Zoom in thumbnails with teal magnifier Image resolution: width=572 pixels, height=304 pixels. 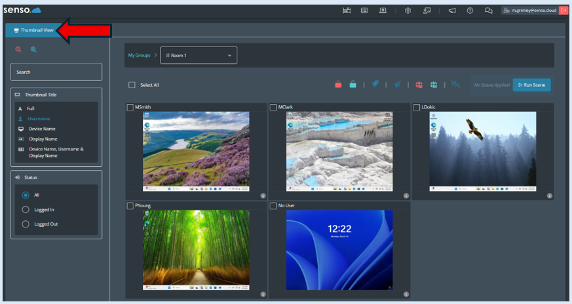[x=33, y=50]
